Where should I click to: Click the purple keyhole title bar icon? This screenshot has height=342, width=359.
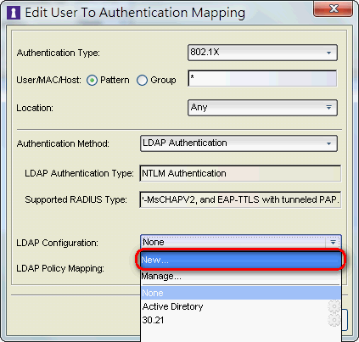pyautogui.click(x=14, y=13)
